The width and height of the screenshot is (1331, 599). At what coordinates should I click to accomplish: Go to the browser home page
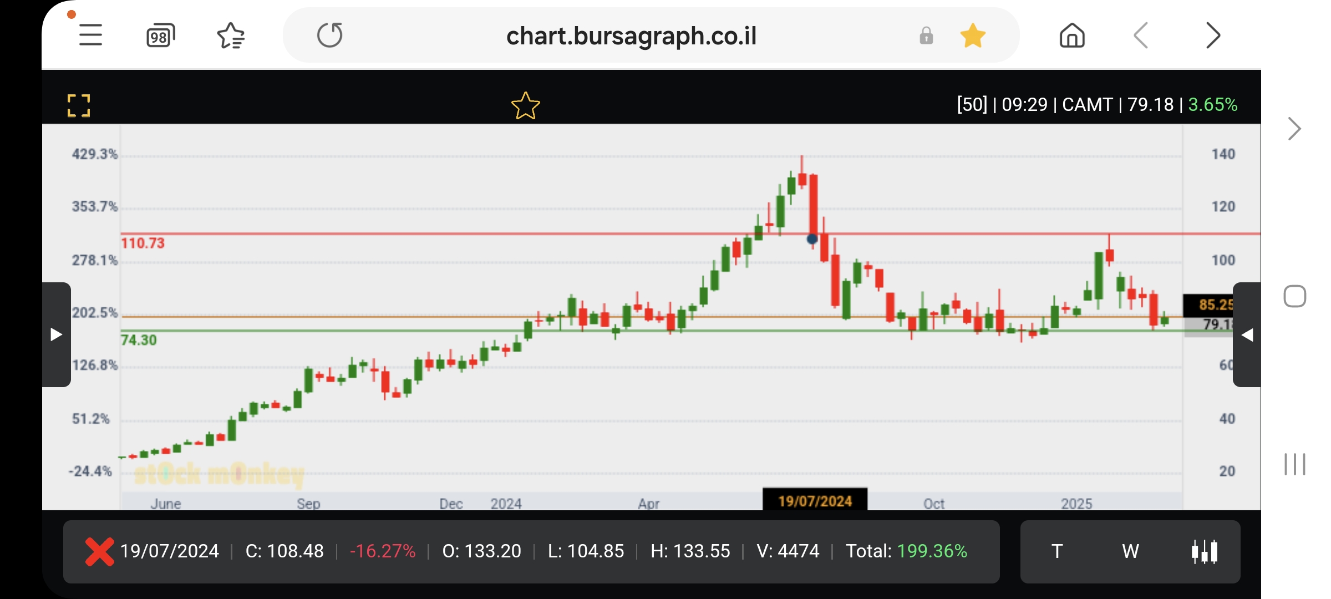click(1071, 36)
